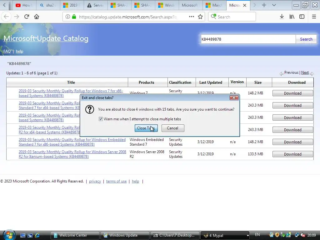Sort results by Size column header
The image size is (320, 240).
tap(258, 82)
